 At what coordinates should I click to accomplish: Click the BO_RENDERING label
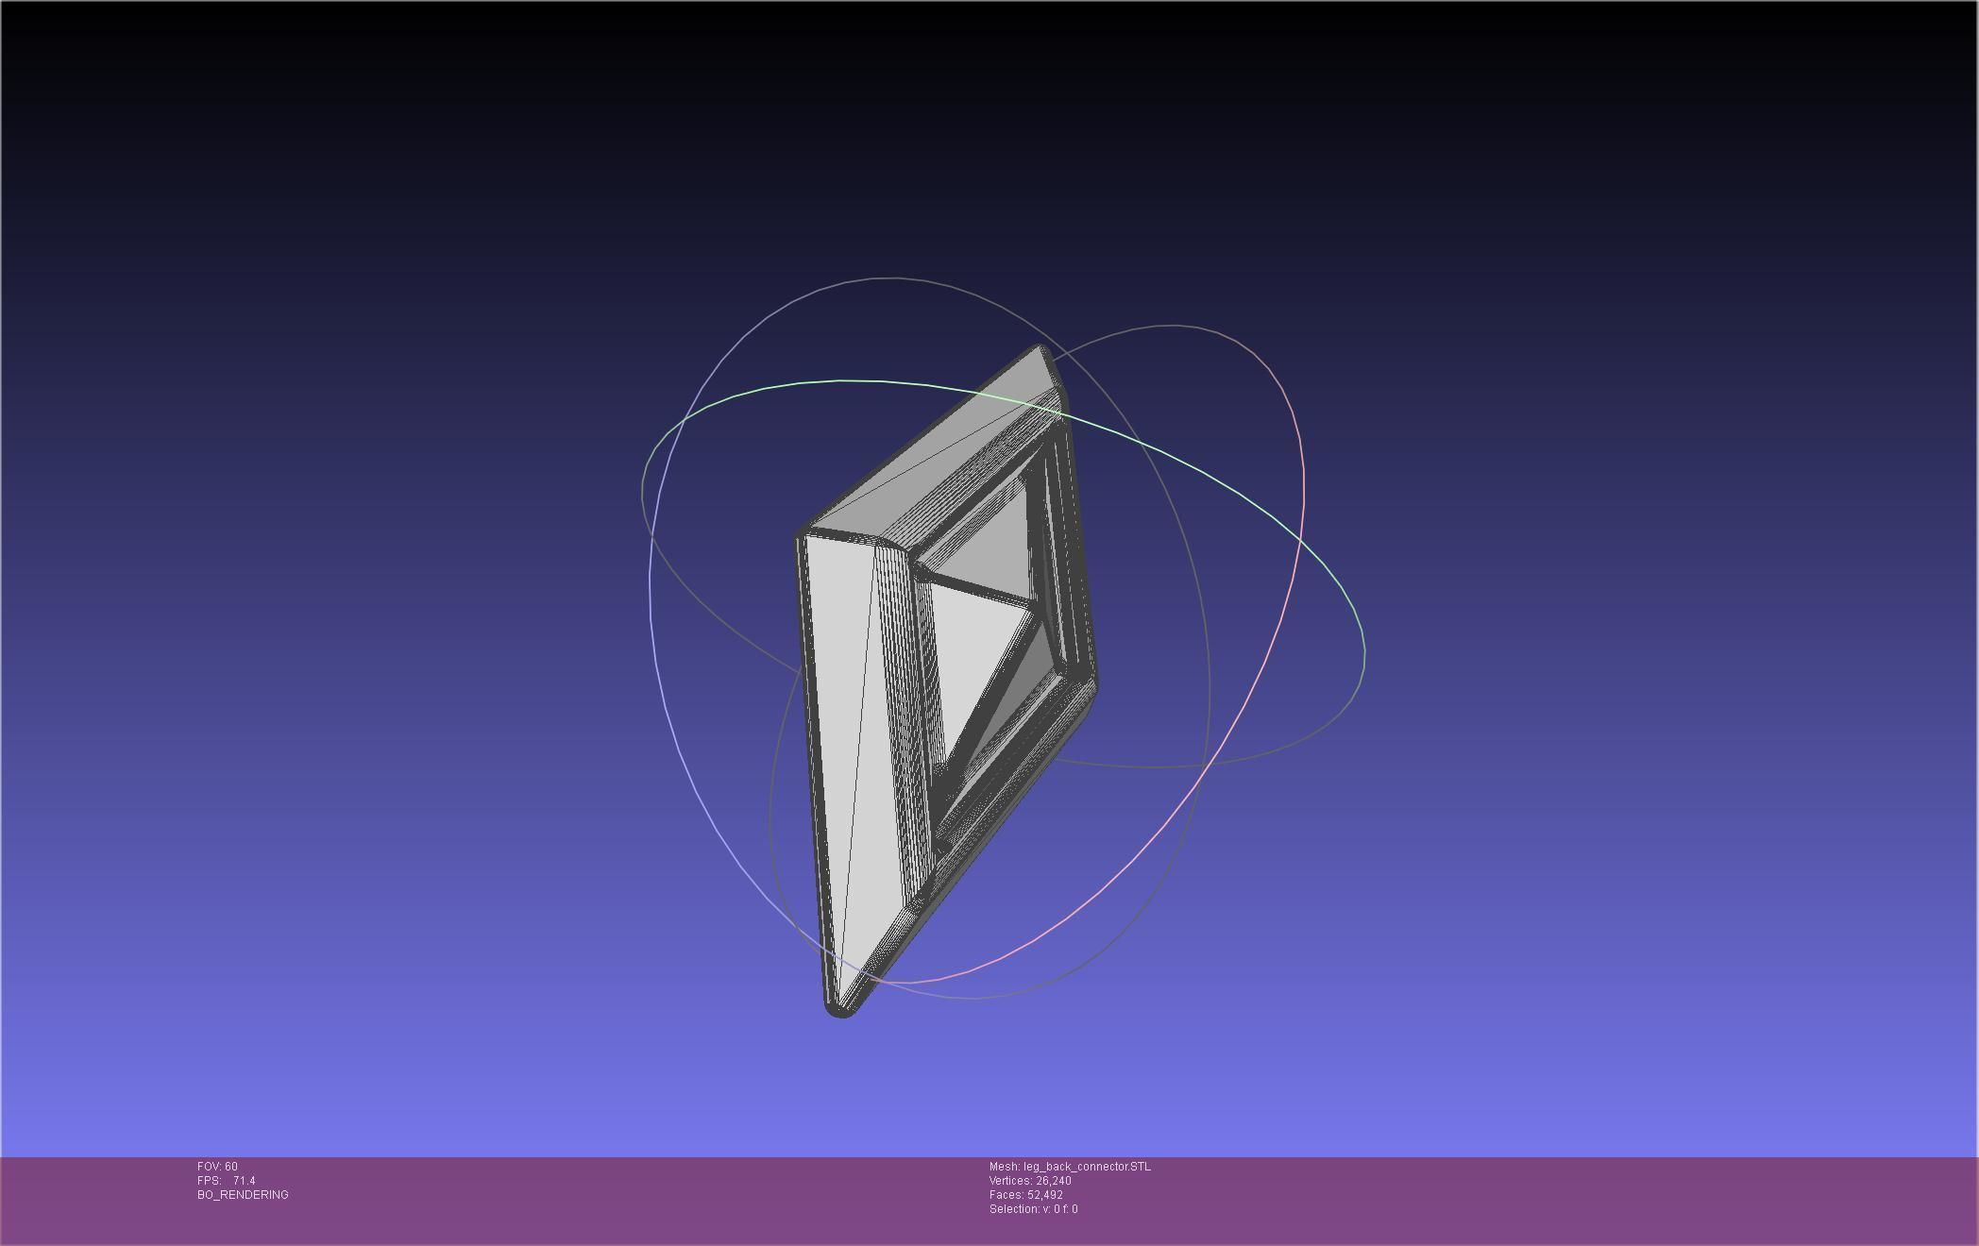pos(243,1195)
